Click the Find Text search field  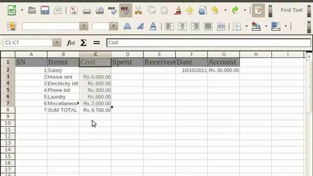(291, 10)
